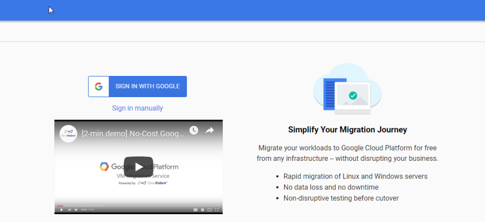Enter fullscreen for the demo video
Screen dimensions: 485x222
217,210
